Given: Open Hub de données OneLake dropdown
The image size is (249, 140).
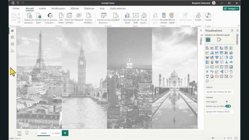Looking at the screenshot, I should pyautogui.click(x=50, y=18).
